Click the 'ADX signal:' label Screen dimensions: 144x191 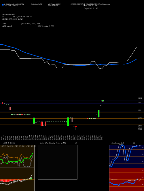[x=7, y=26]
